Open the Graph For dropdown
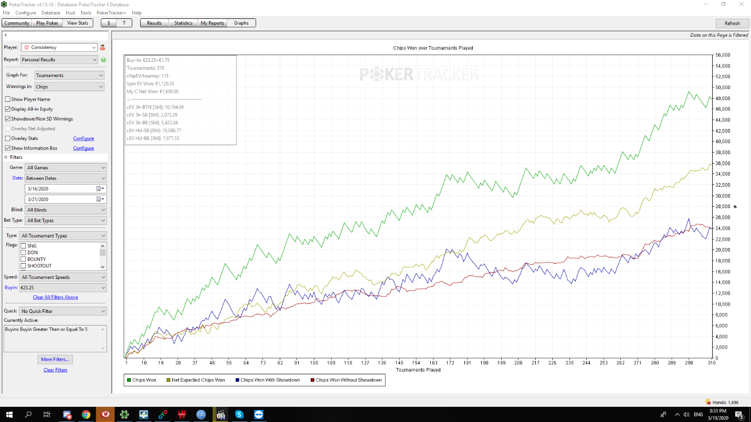751x422 pixels. click(69, 75)
